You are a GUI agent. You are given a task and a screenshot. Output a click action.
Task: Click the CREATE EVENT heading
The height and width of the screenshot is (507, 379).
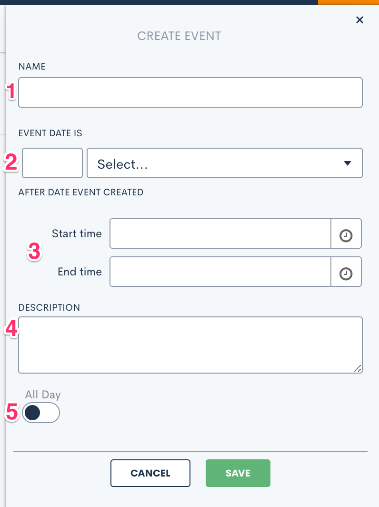coord(180,36)
